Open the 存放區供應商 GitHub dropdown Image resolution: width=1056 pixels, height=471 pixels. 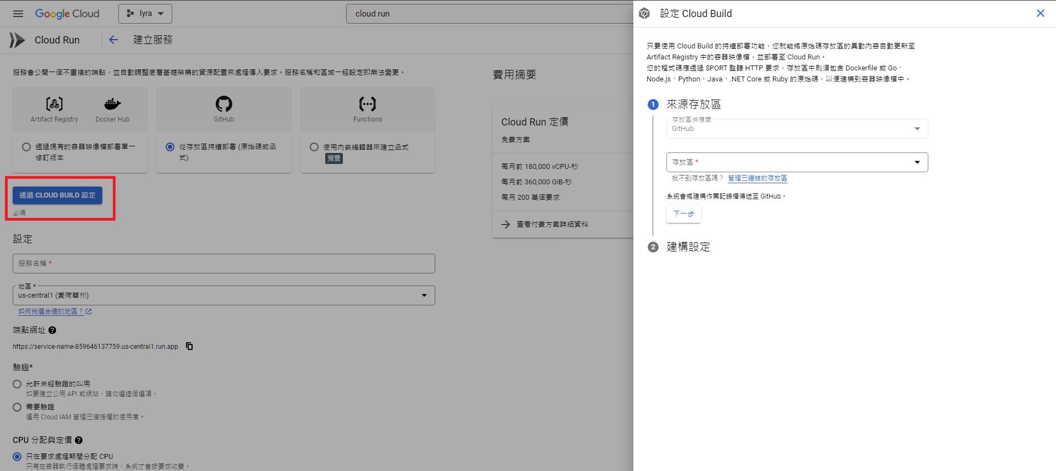point(797,129)
